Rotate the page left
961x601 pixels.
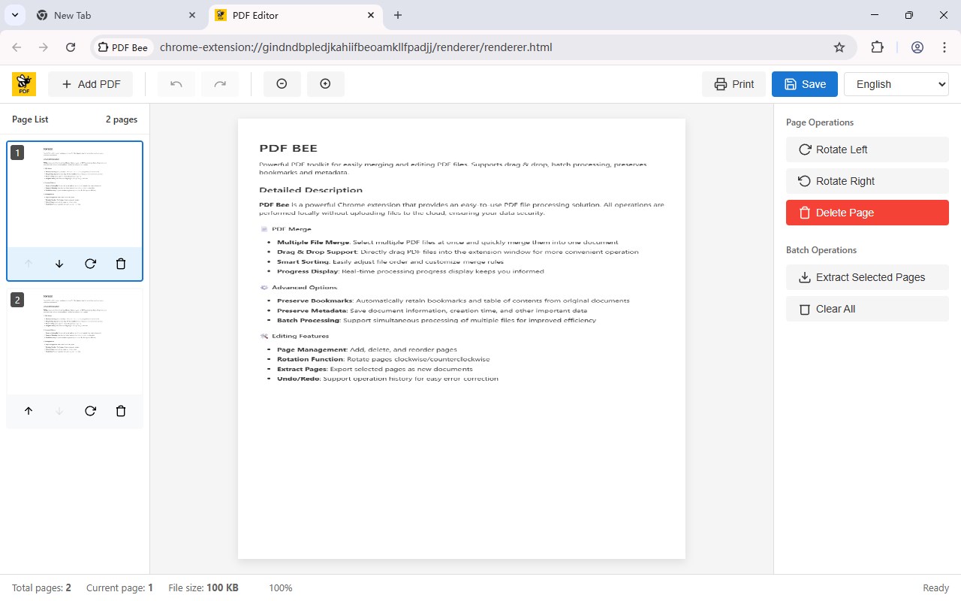click(867, 149)
